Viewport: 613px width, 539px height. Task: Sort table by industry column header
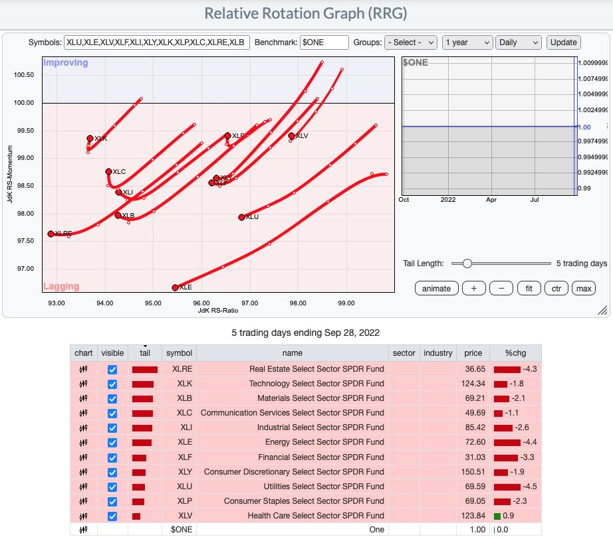[x=438, y=353]
